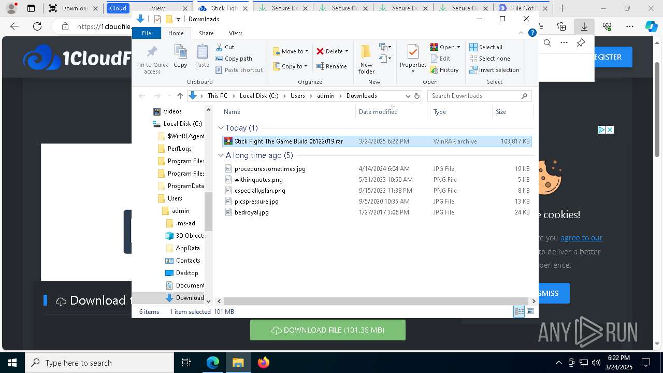Image resolution: width=663 pixels, height=373 pixels.
Task: Collapse the ribbon with the chevron
Action: coord(521,33)
